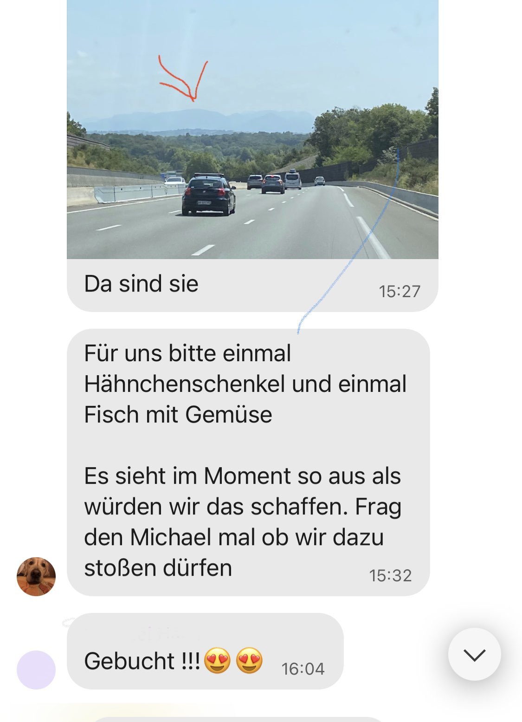Image resolution: width=522 pixels, height=722 pixels.
Task: Tap the distant mountains in the photo
Action: pos(200,121)
